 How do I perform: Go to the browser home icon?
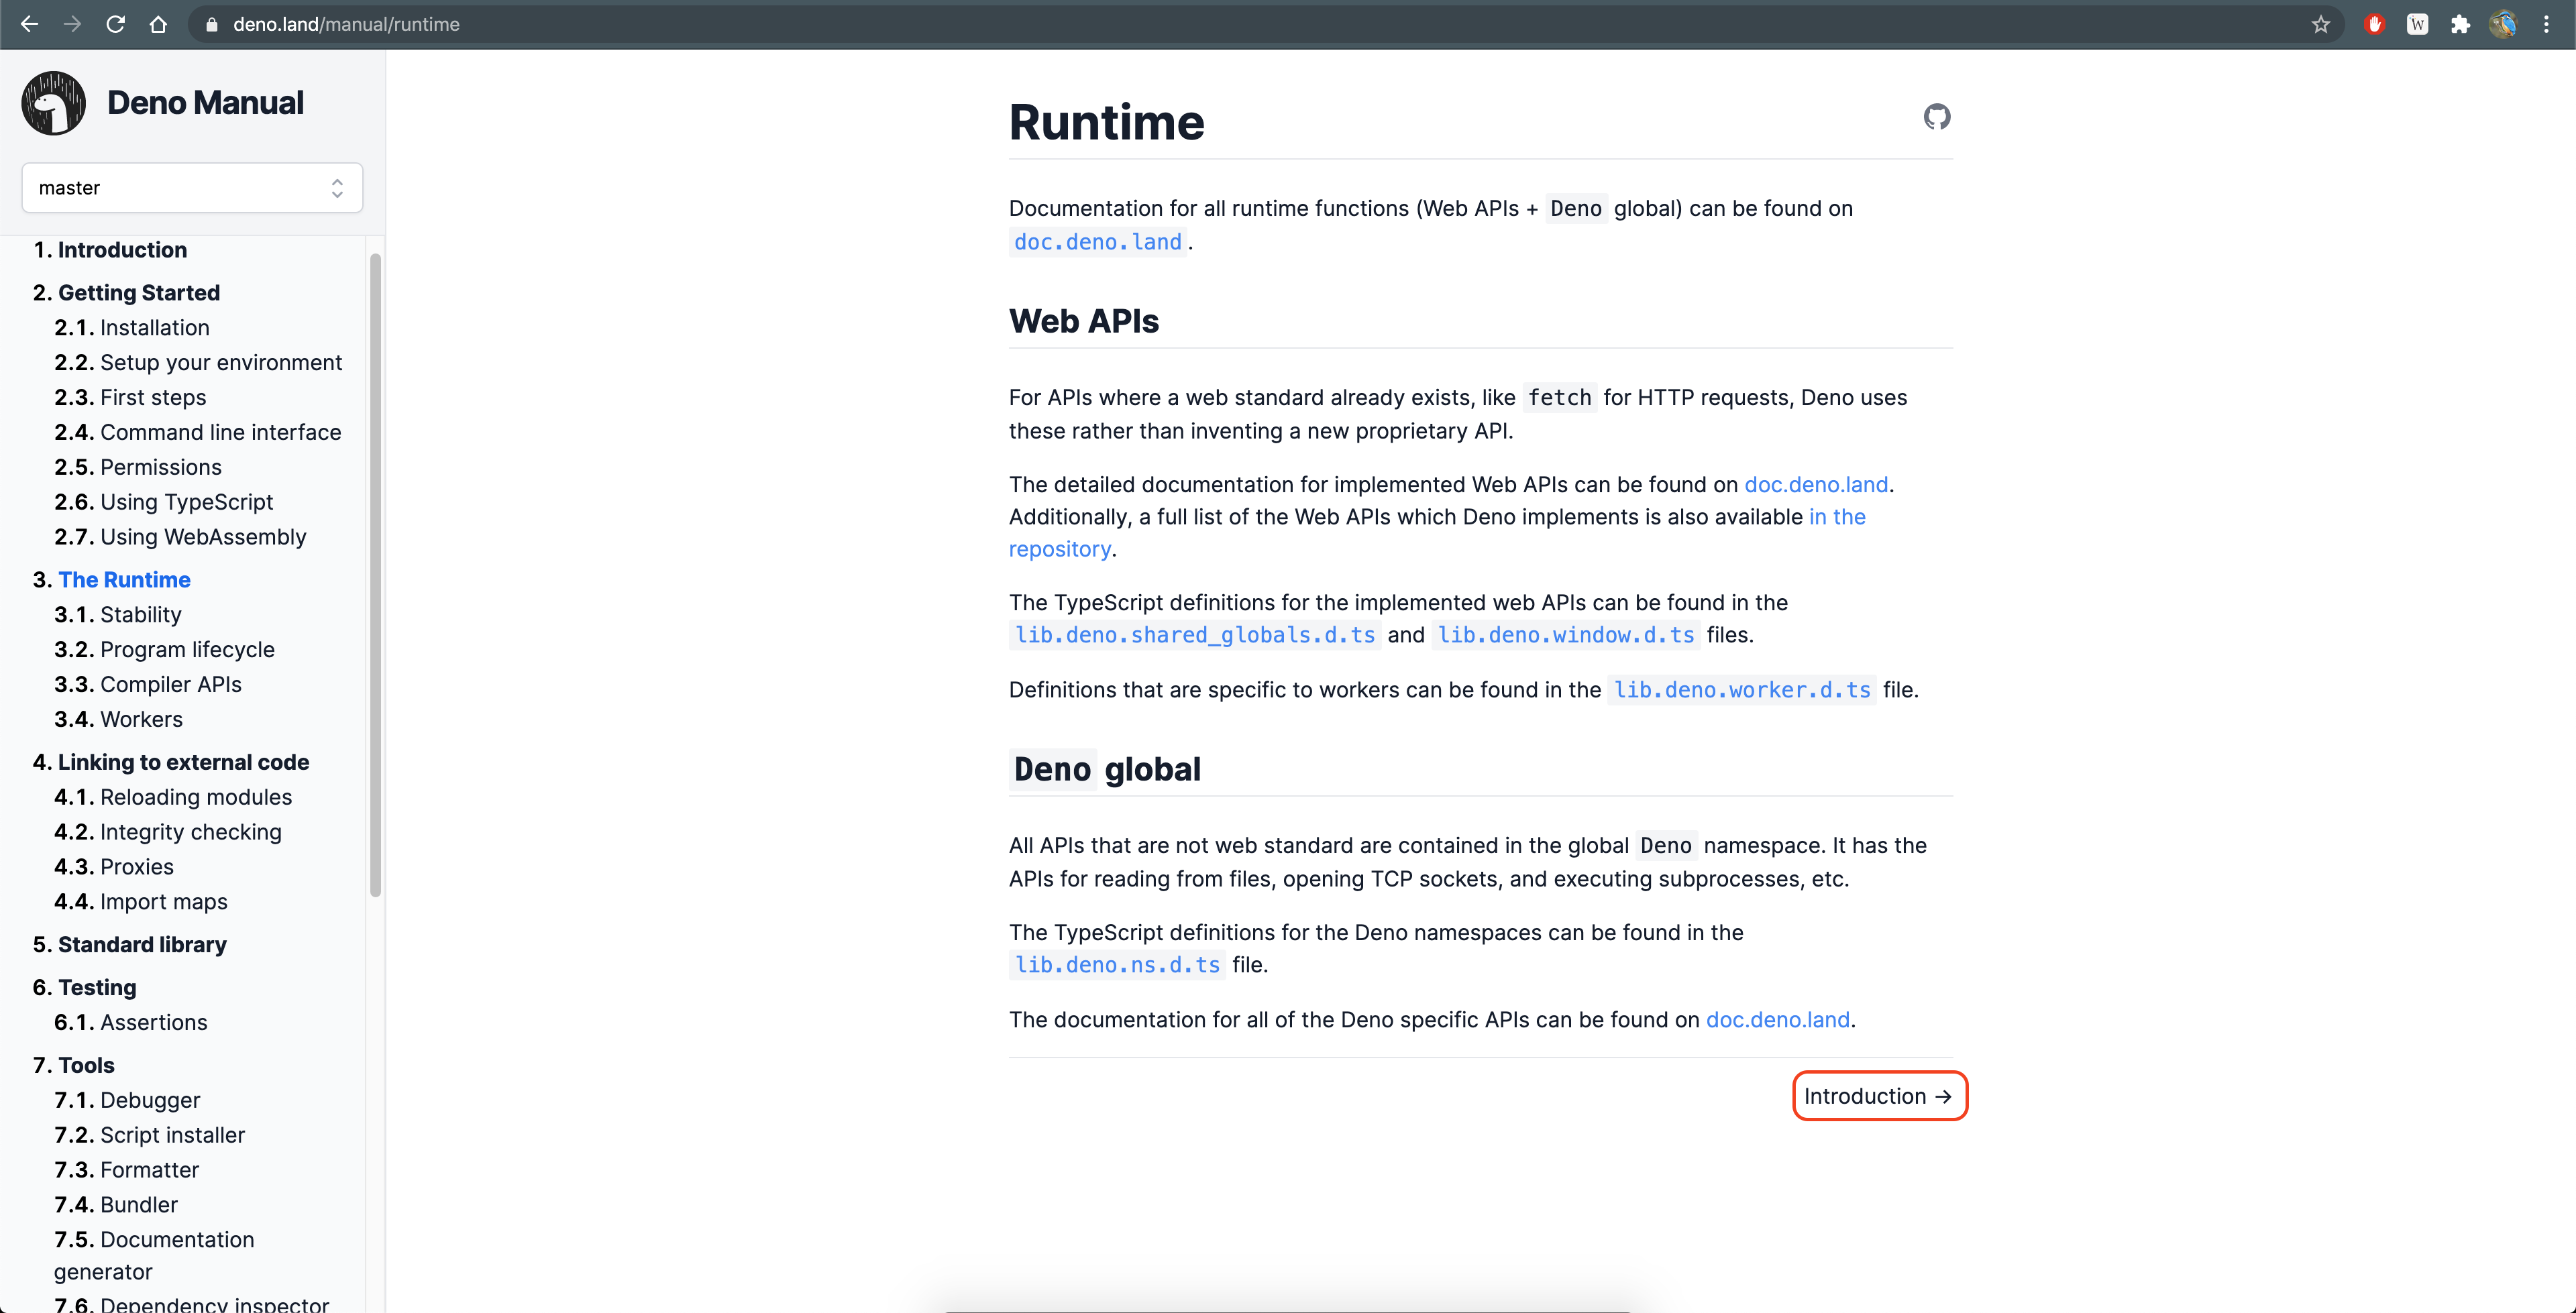click(x=158, y=24)
